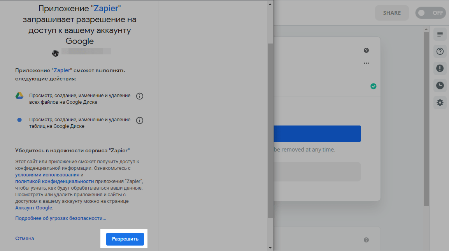
Task: Click the SHARE button
Action: pyautogui.click(x=392, y=13)
